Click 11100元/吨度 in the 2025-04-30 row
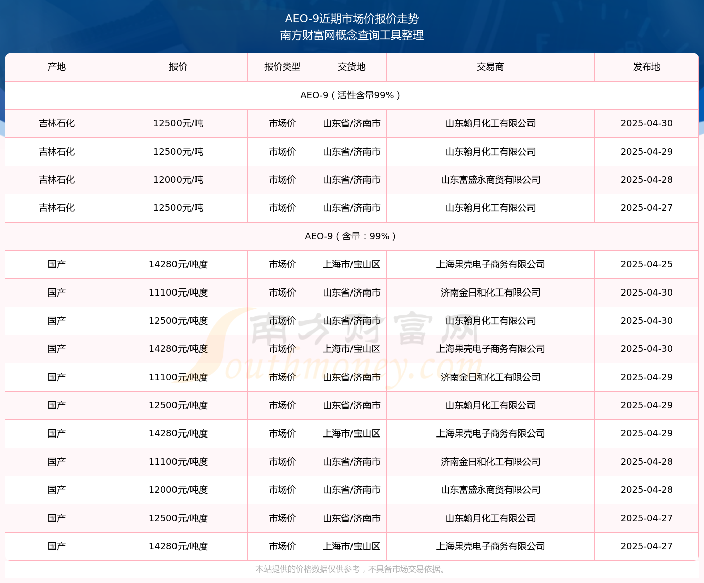 point(178,293)
